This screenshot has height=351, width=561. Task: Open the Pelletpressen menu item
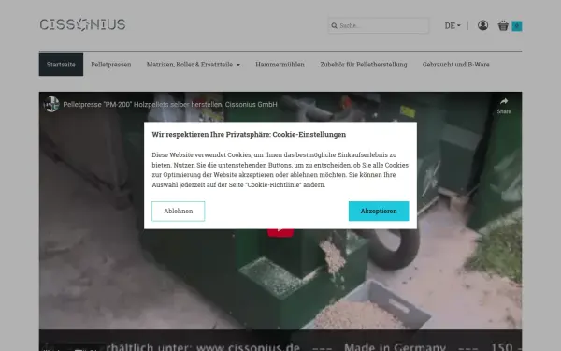[x=111, y=65]
